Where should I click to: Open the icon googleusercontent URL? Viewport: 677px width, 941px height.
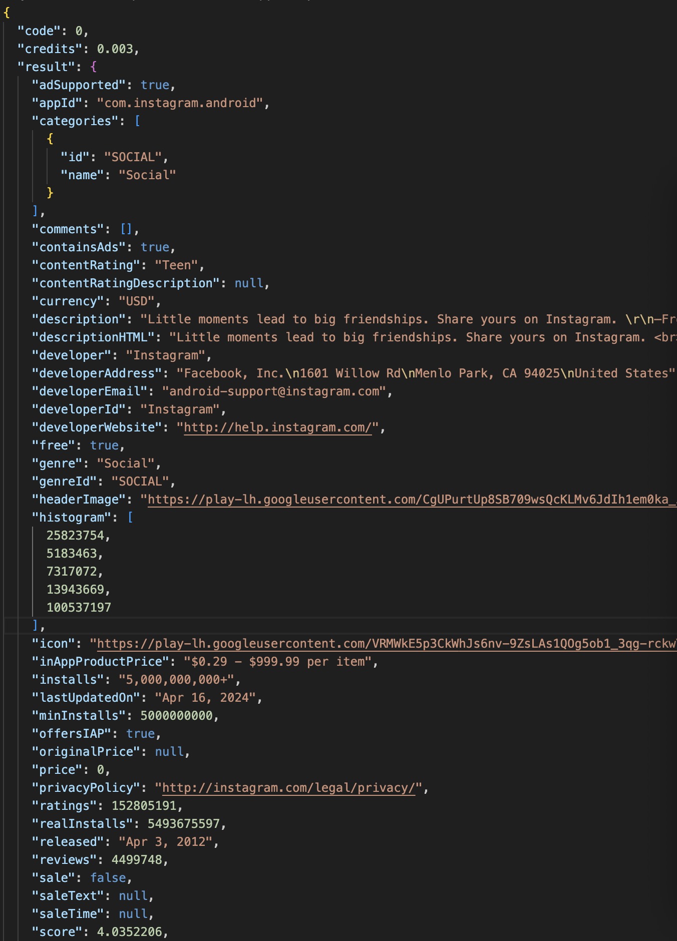pyautogui.click(x=387, y=644)
